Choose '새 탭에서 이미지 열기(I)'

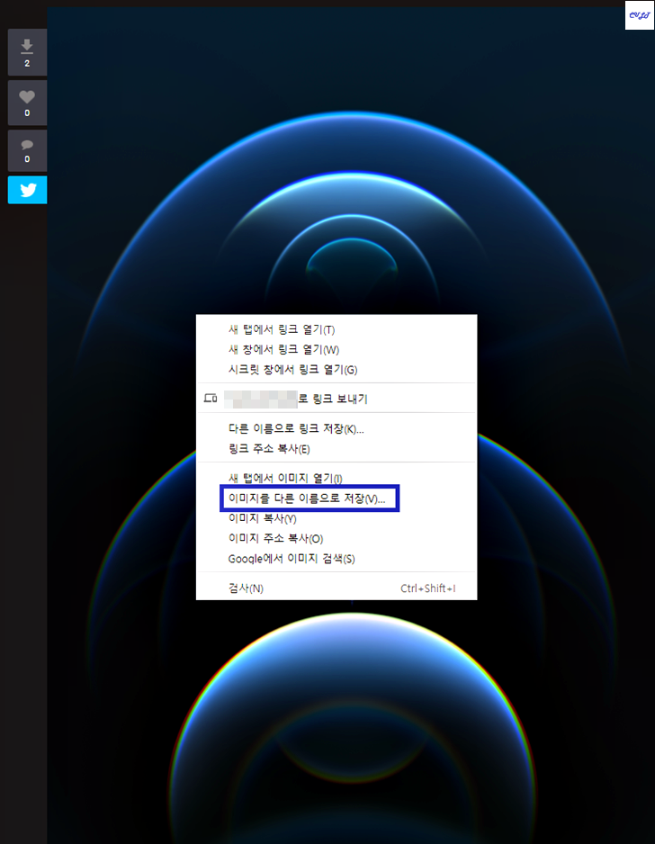click(336, 478)
